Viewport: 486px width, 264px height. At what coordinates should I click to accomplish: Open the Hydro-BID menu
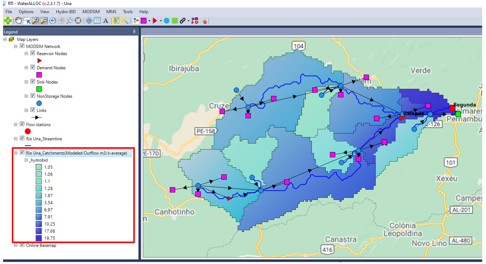(x=66, y=12)
